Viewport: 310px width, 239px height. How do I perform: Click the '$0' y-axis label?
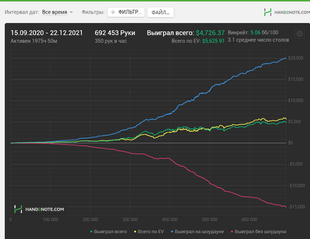click(291, 143)
